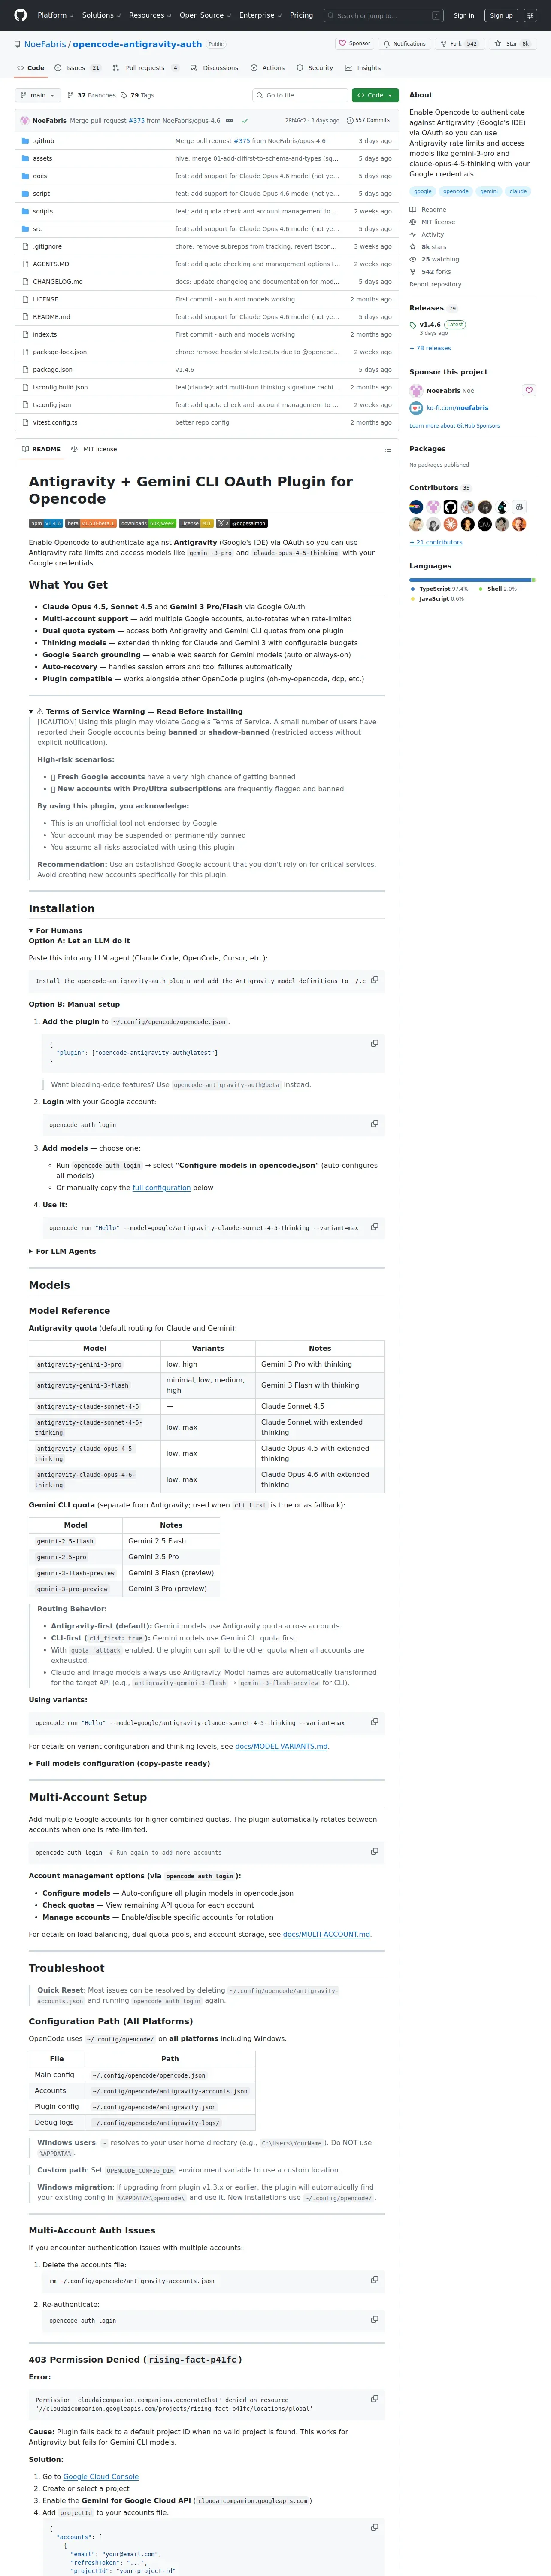
Task: Open the Notifications bell button
Action: tap(405, 44)
